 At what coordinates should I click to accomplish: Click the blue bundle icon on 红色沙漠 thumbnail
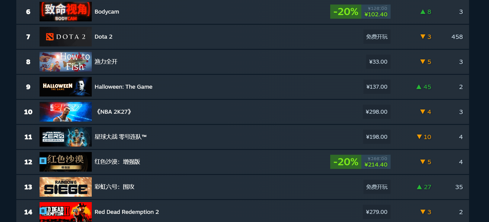[x=43, y=161]
